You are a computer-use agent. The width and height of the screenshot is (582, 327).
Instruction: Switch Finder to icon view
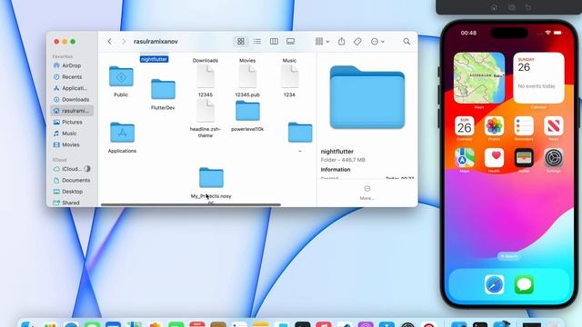tap(241, 42)
